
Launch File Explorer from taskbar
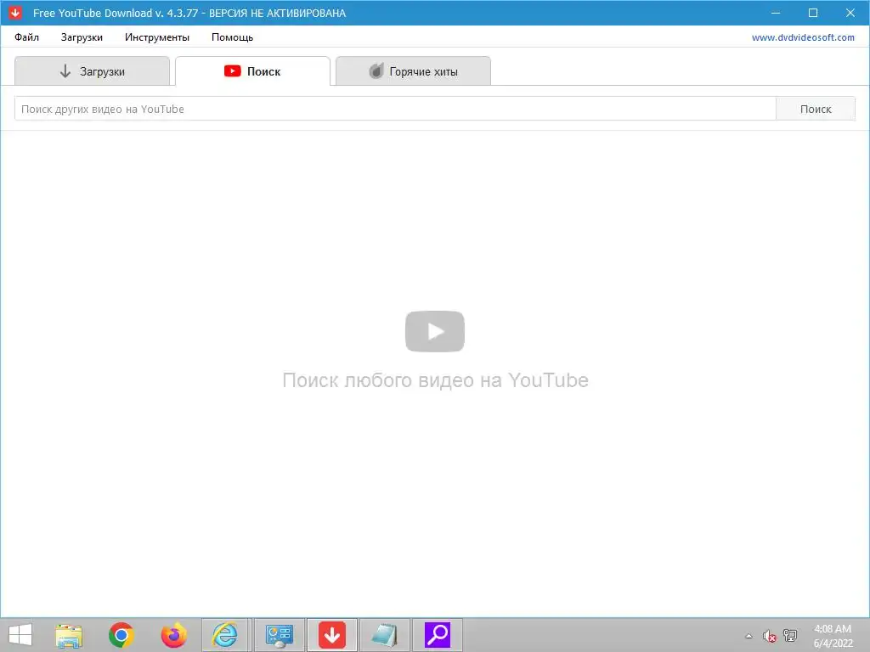69,635
